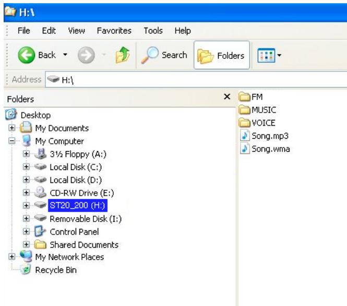The image size is (347, 306).
Task: Open the File menu
Action: point(23,31)
